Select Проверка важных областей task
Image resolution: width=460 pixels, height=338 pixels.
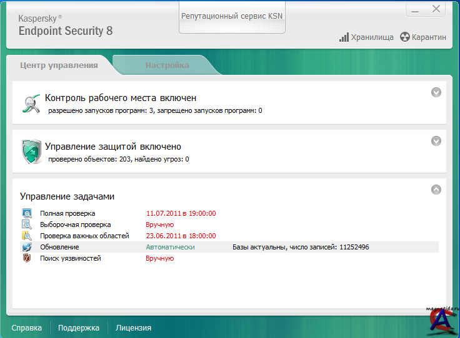click(84, 236)
